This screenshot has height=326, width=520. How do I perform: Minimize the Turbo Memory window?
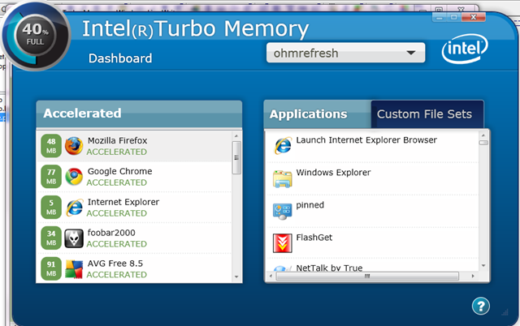point(439,17)
